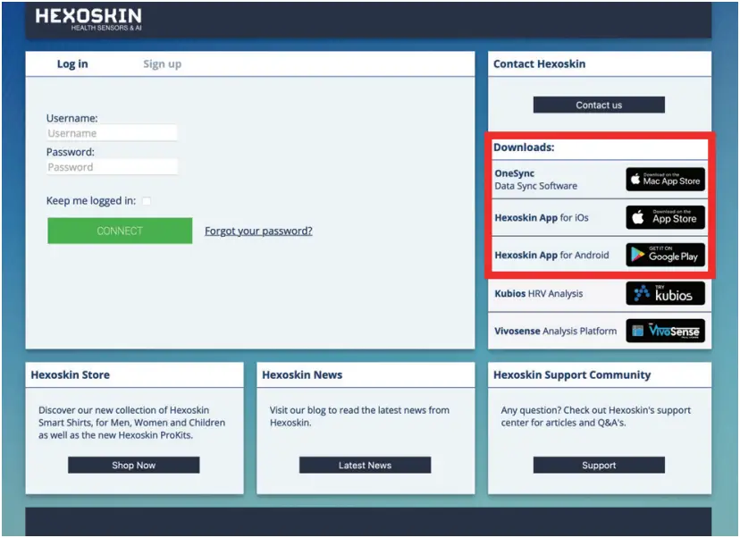Select the Log in tab

[71, 63]
